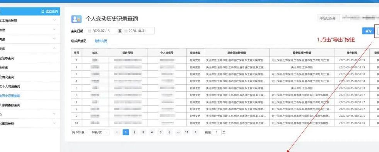The height and width of the screenshot is (152, 379).
Task: Click current page 1 button
Action: [126, 132]
